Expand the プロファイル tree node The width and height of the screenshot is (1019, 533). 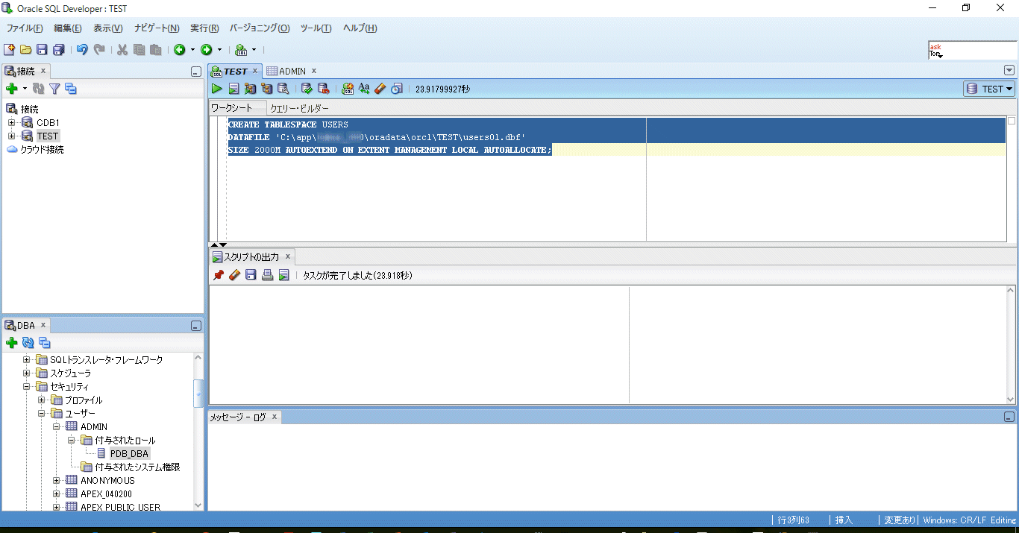pos(42,400)
